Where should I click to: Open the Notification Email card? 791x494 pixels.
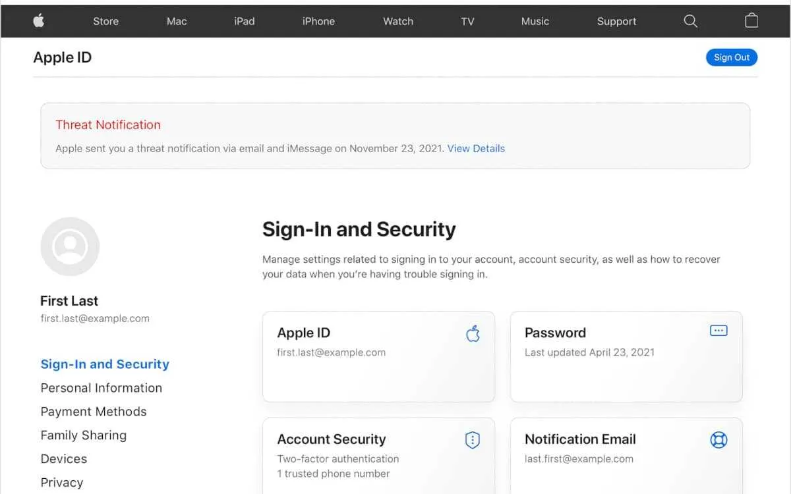(626, 456)
